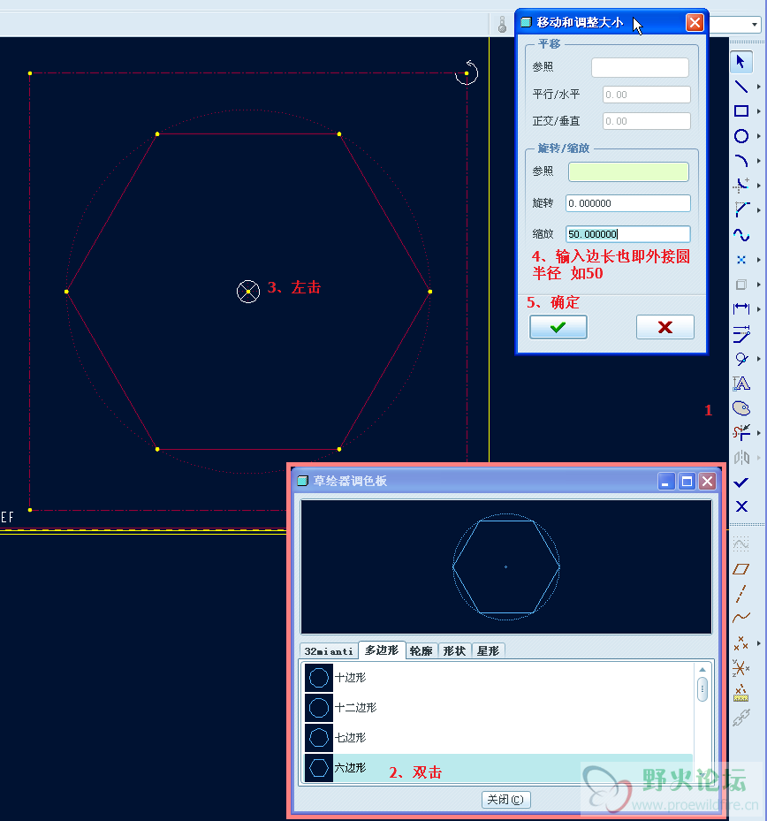This screenshot has width=767, height=821.
Task: Activate the Dimension tool
Action: click(740, 309)
